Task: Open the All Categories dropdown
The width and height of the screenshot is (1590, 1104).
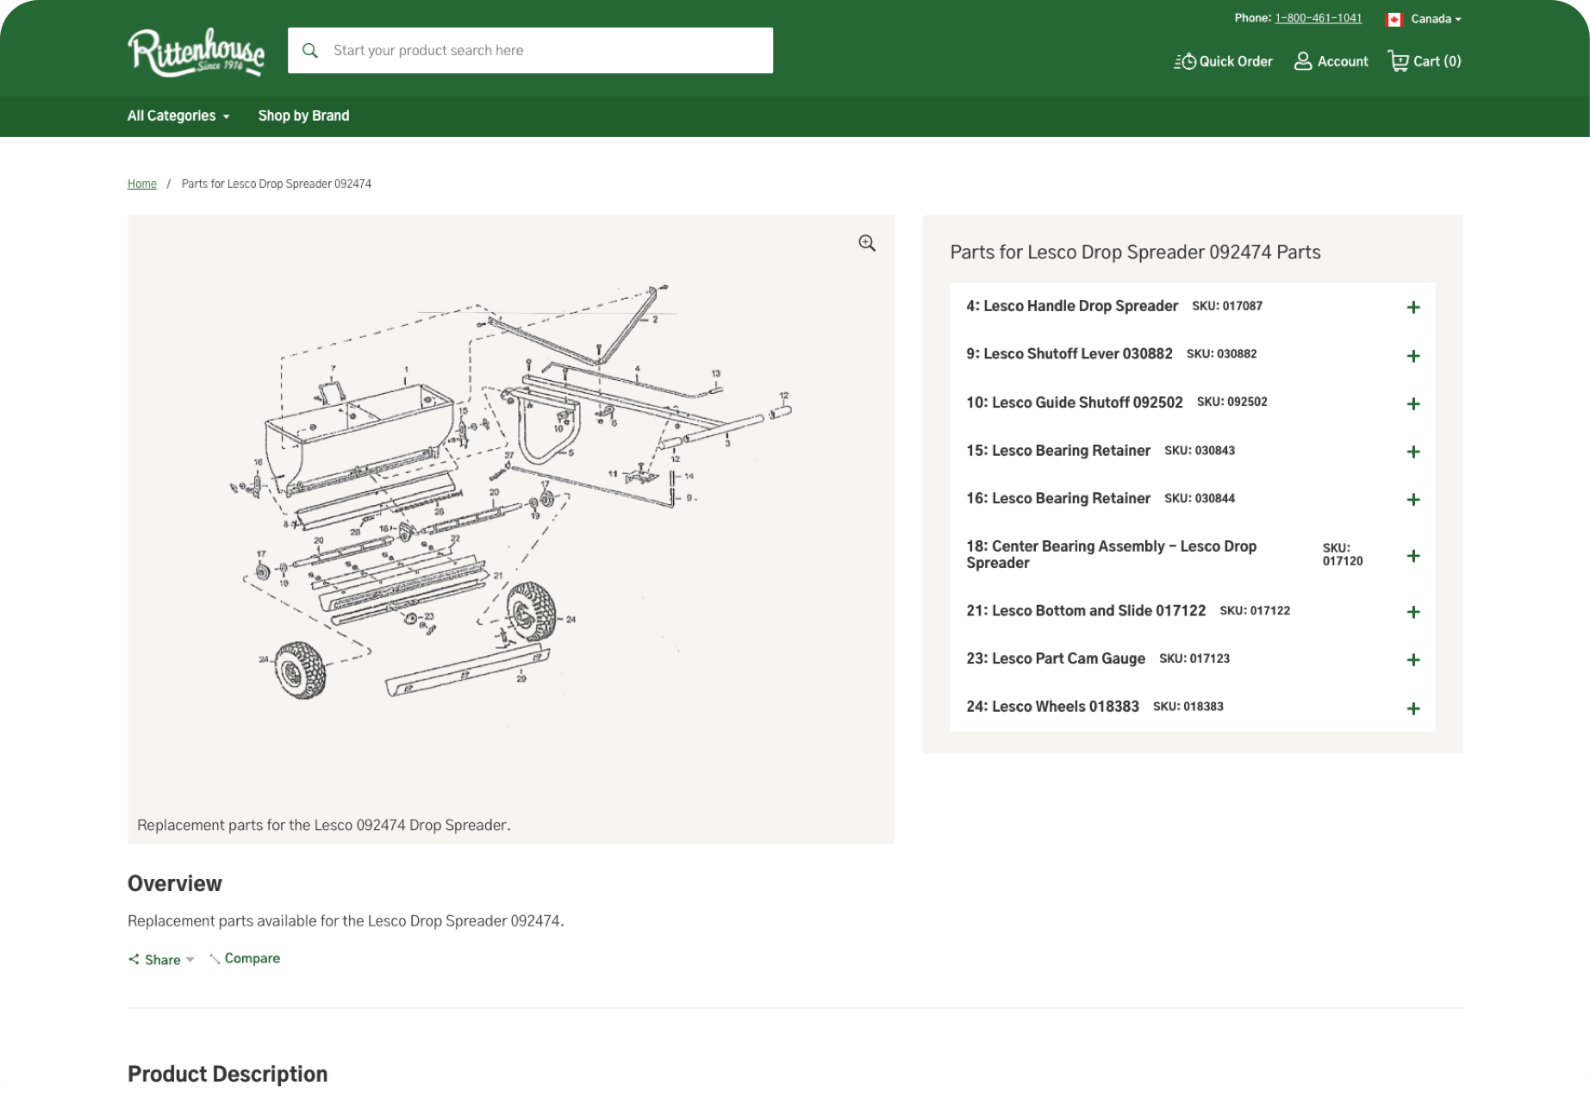Action: coord(178,115)
